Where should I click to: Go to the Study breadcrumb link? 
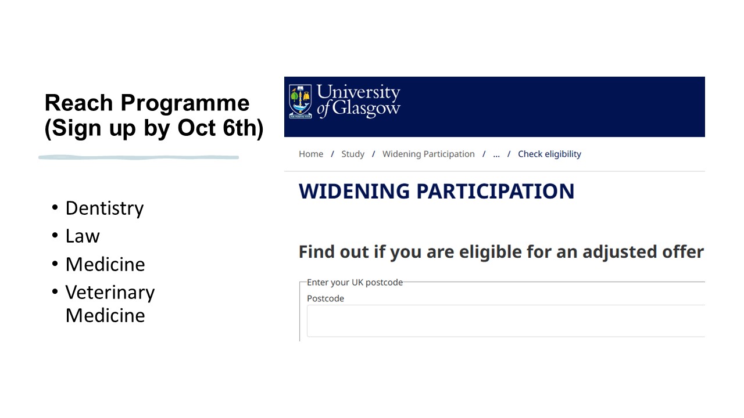tap(353, 154)
